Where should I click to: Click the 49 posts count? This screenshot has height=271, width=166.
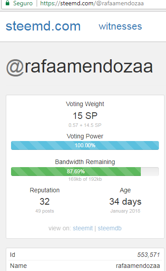45,211
